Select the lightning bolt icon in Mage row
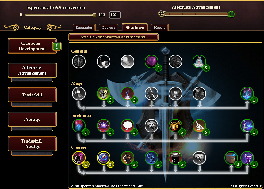 coord(151,93)
